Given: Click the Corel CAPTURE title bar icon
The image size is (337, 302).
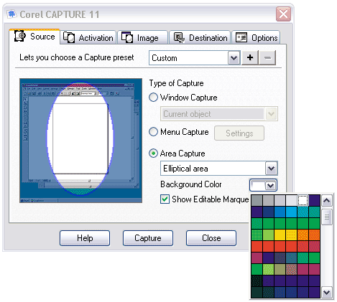Looking at the screenshot, I should (x=11, y=14).
